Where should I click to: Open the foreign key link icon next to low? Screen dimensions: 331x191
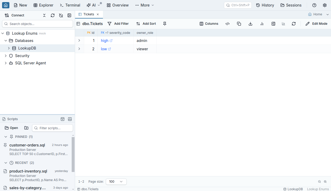pyautogui.click(x=109, y=49)
